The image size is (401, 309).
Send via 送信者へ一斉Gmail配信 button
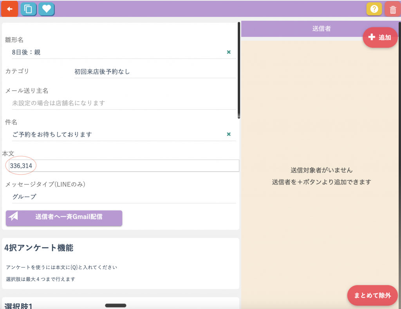tap(64, 218)
